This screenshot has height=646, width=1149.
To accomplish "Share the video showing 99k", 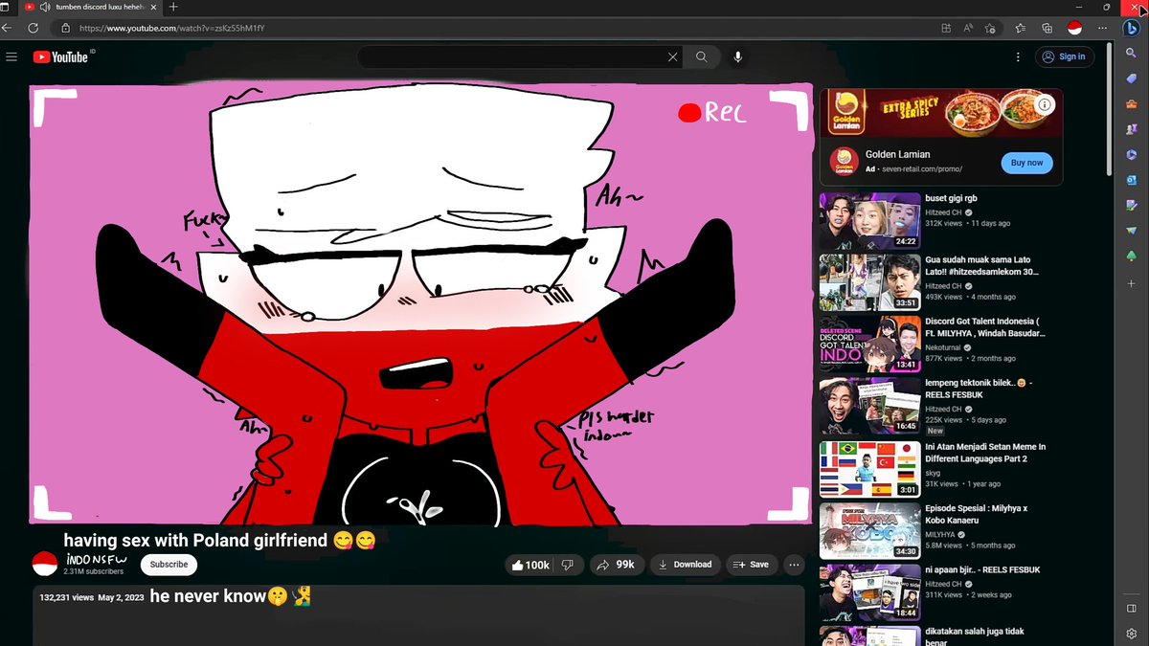I will click(616, 565).
